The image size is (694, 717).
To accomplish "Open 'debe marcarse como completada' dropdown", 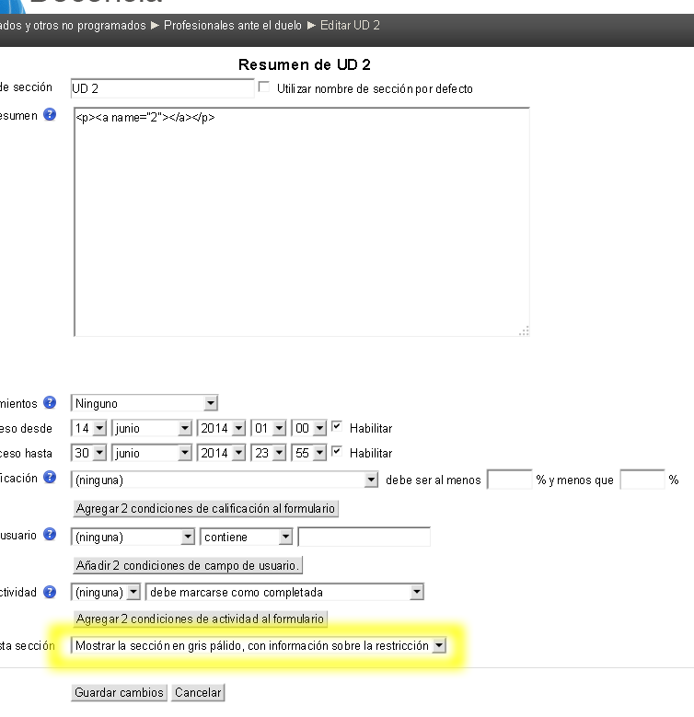I will tap(284, 592).
